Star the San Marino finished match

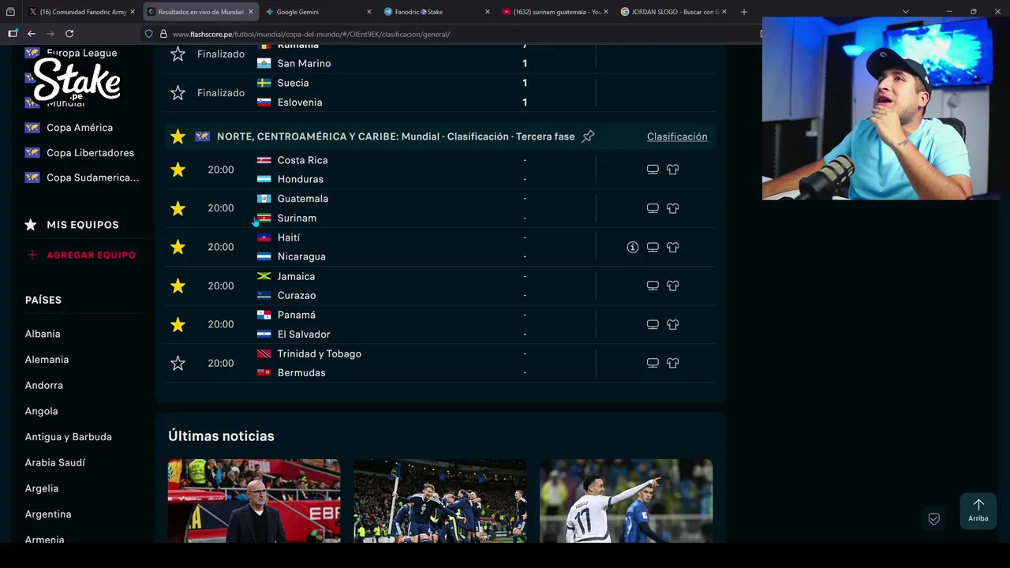click(178, 54)
